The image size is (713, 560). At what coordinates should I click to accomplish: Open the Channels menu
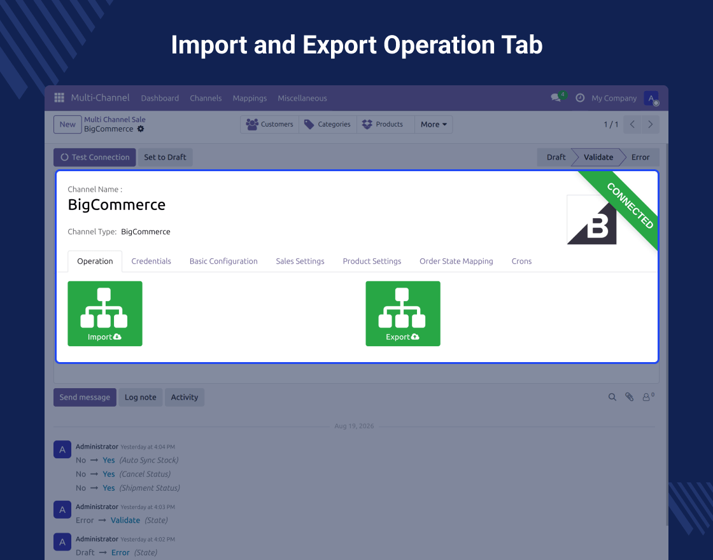point(206,98)
